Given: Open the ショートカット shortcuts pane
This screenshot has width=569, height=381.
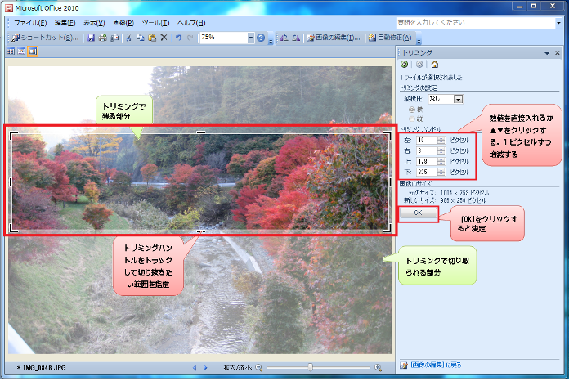Looking at the screenshot, I should click(x=45, y=38).
